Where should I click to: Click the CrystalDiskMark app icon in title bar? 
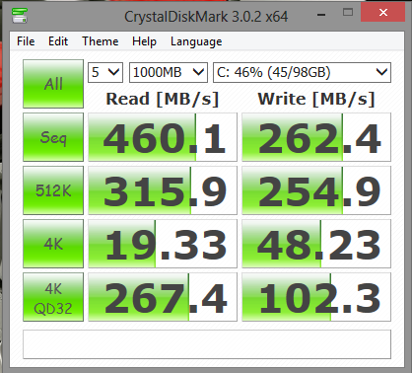[20, 15]
